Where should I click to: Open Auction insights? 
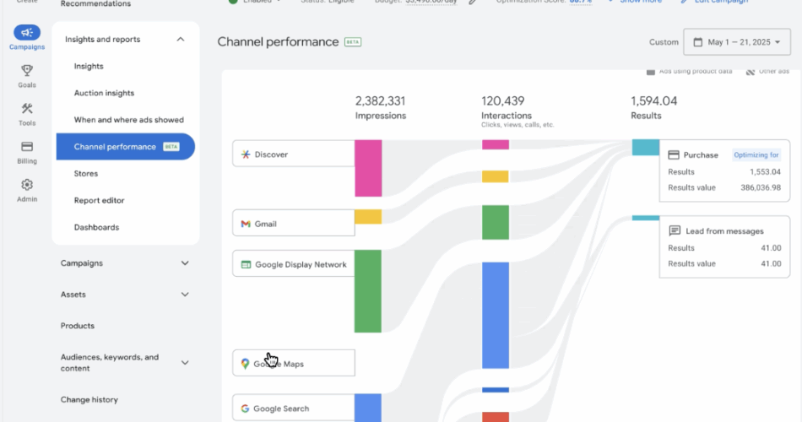click(104, 93)
